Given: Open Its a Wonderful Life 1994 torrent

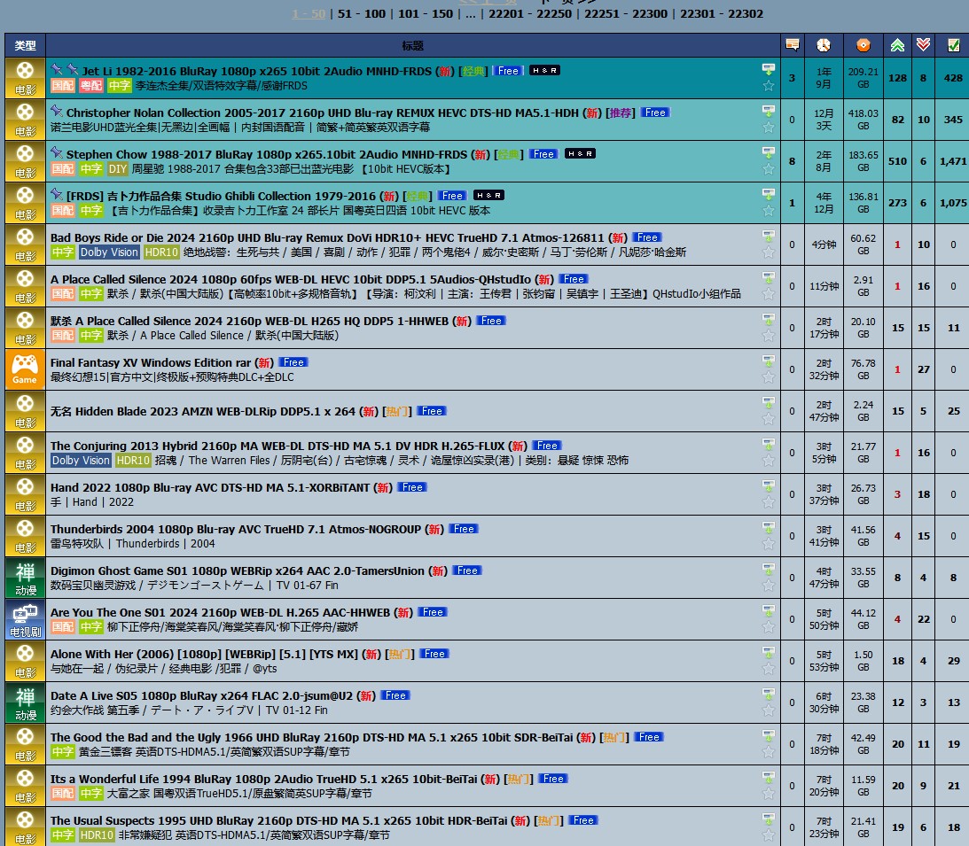Looking at the screenshot, I should point(264,780).
